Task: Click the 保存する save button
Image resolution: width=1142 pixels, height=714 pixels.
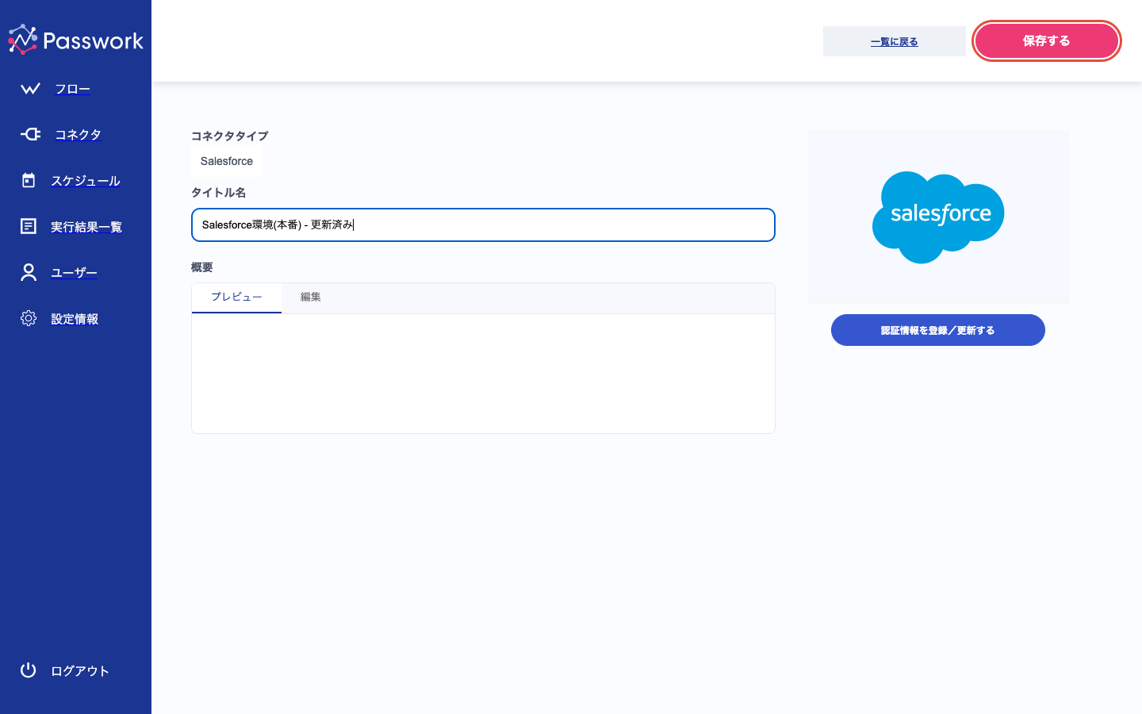Action: coord(1047,40)
